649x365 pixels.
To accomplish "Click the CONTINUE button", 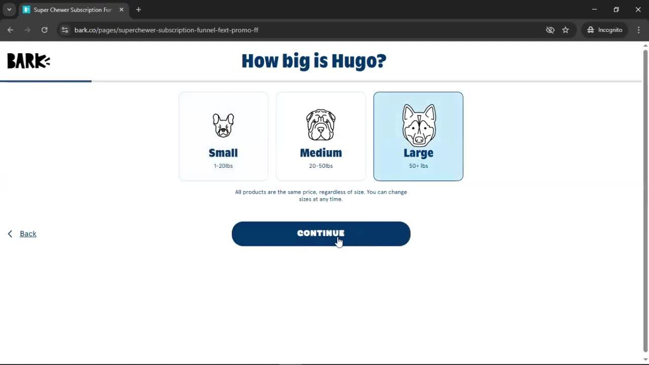I will [x=321, y=234].
